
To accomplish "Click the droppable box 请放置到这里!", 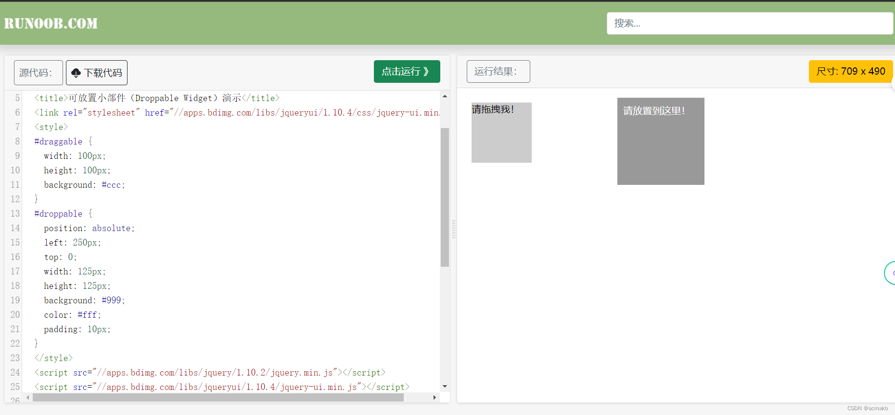I will [661, 141].
